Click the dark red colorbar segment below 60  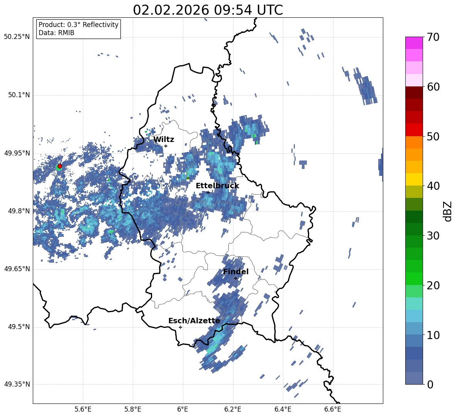coord(414,93)
